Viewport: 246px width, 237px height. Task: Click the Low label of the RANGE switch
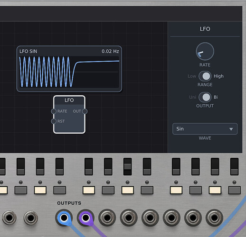pos(192,76)
